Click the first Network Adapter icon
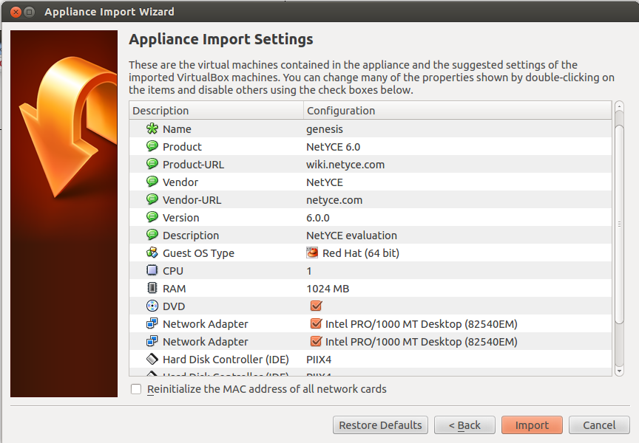Image resolution: width=639 pixels, height=443 pixels. pos(152,324)
